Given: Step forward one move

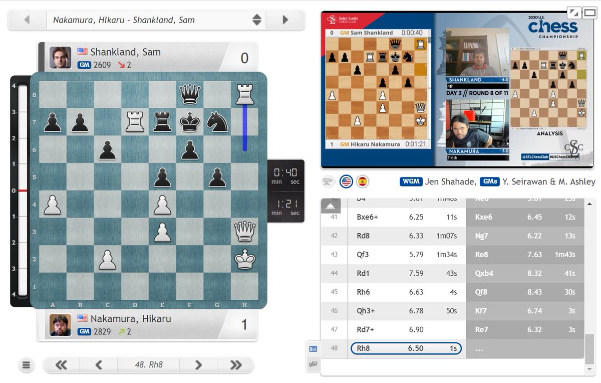Looking at the screenshot, I should 198,365.
